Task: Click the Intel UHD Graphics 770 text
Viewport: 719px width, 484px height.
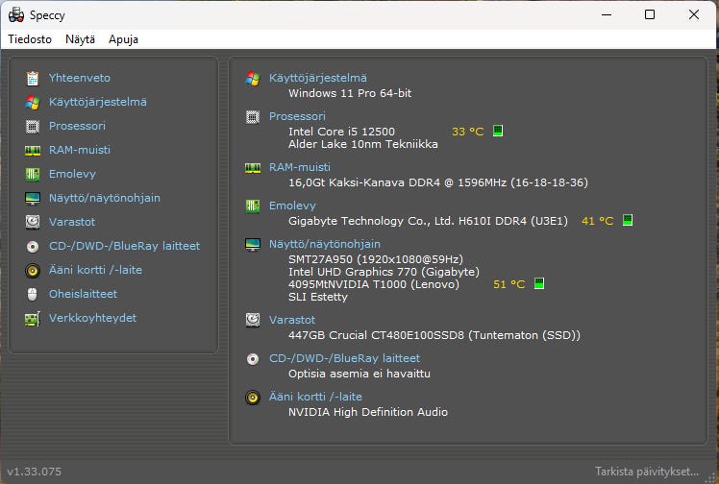Action: click(384, 272)
